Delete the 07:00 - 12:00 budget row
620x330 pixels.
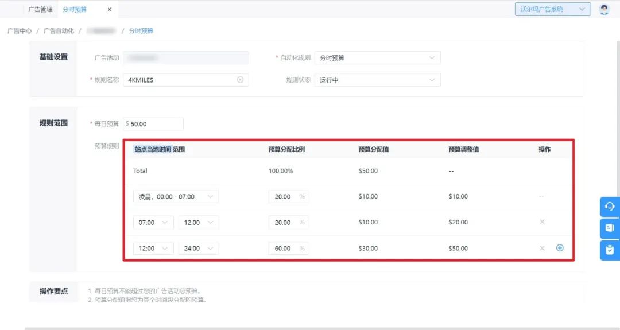pyautogui.click(x=542, y=222)
